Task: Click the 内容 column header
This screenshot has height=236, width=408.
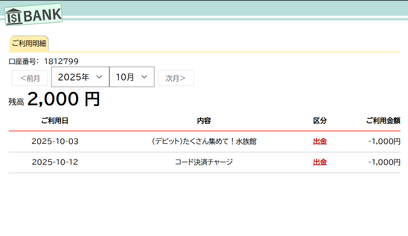Action: click(204, 121)
